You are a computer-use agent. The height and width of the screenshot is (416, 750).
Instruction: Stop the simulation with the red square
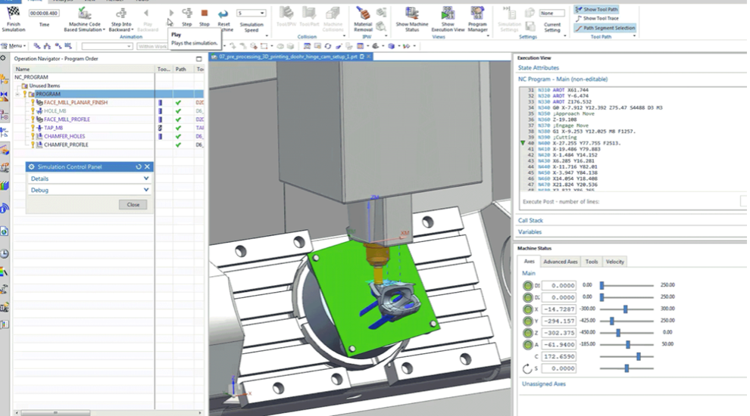click(x=205, y=13)
